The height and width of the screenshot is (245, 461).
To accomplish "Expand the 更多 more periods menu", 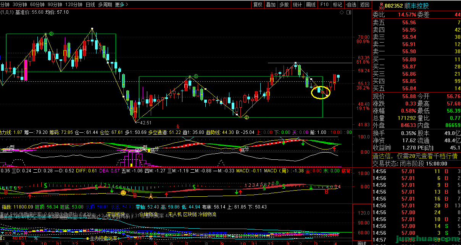I will coord(121,5).
